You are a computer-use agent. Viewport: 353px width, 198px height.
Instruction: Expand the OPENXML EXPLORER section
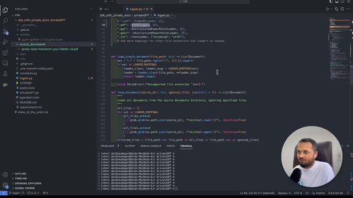tap(28, 183)
